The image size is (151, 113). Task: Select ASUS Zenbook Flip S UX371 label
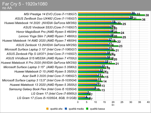coord(42,54)
